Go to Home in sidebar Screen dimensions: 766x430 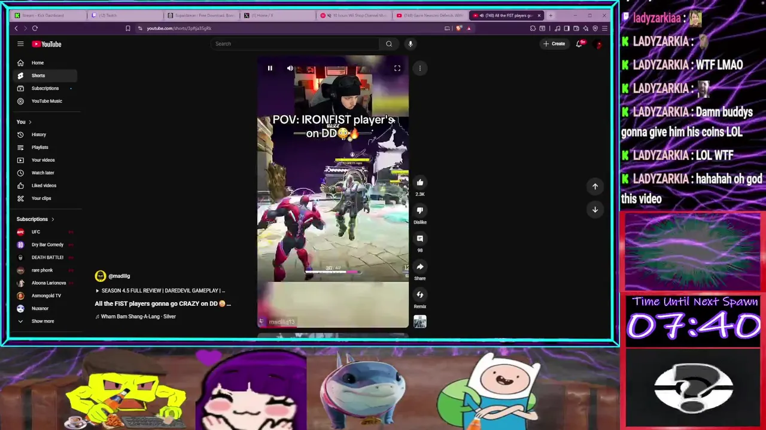click(45, 63)
